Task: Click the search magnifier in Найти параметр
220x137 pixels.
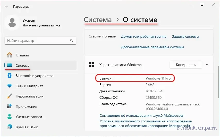Action: click(72, 41)
